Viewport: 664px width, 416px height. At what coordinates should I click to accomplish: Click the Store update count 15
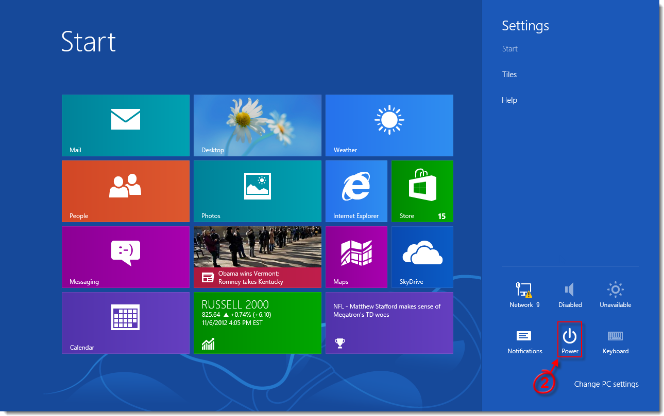[441, 216]
